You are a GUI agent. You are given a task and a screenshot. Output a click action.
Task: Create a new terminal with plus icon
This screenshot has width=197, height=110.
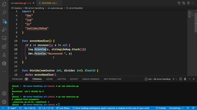[173, 79]
